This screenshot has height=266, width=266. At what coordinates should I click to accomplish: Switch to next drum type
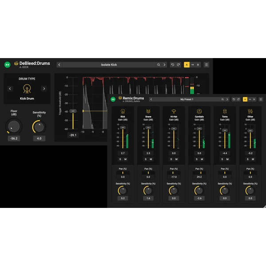pos(44,89)
